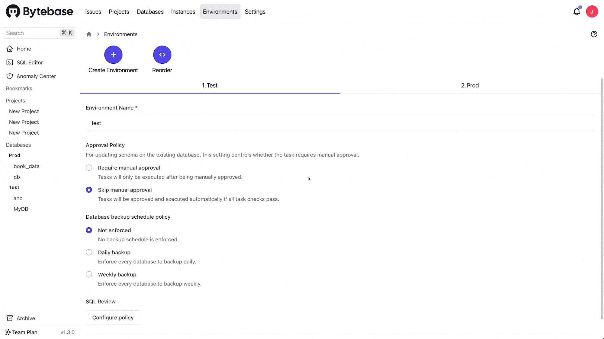This screenshot has width=604, height=339.
Task: Select Require manual approval option
Action: 89,168
